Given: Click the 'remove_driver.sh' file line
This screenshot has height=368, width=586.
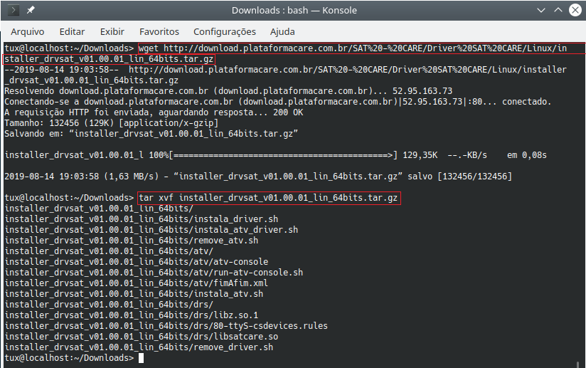Looking at the screenshot, I should [x=139, y=347].
